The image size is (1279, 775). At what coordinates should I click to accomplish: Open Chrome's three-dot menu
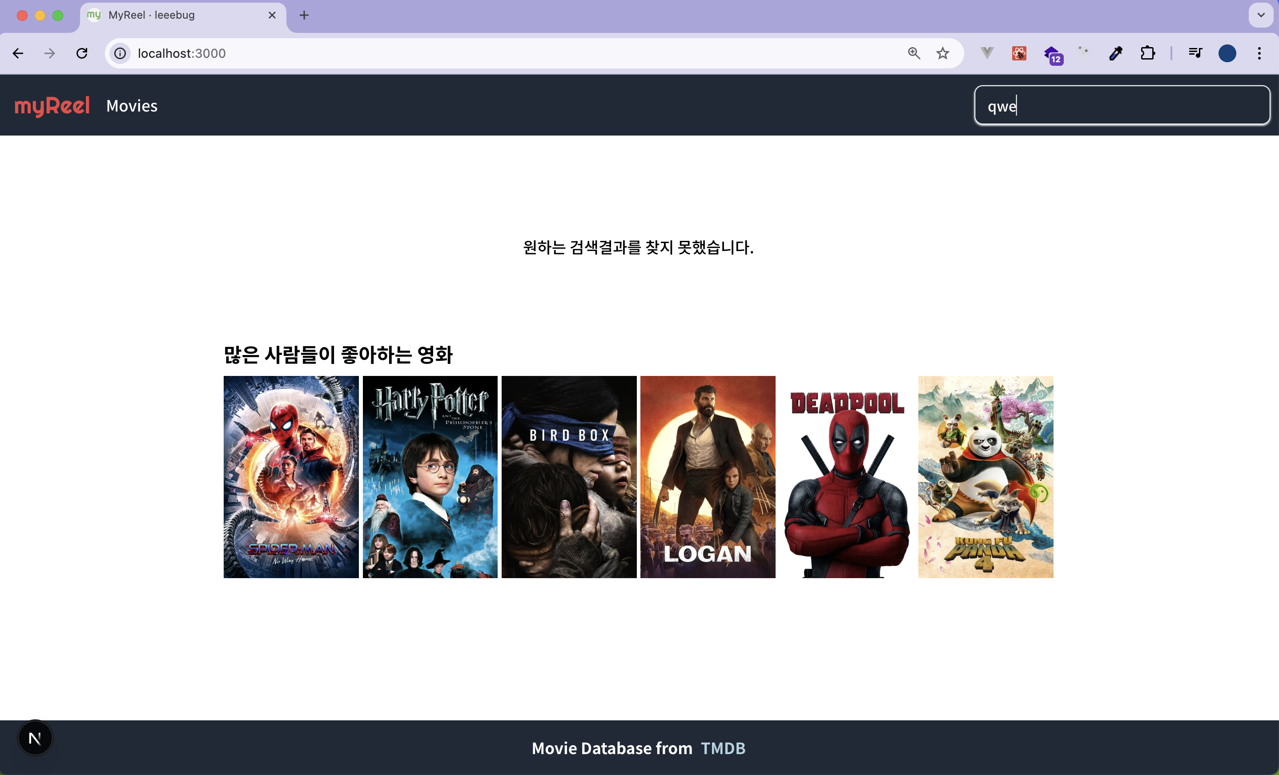1259,53
